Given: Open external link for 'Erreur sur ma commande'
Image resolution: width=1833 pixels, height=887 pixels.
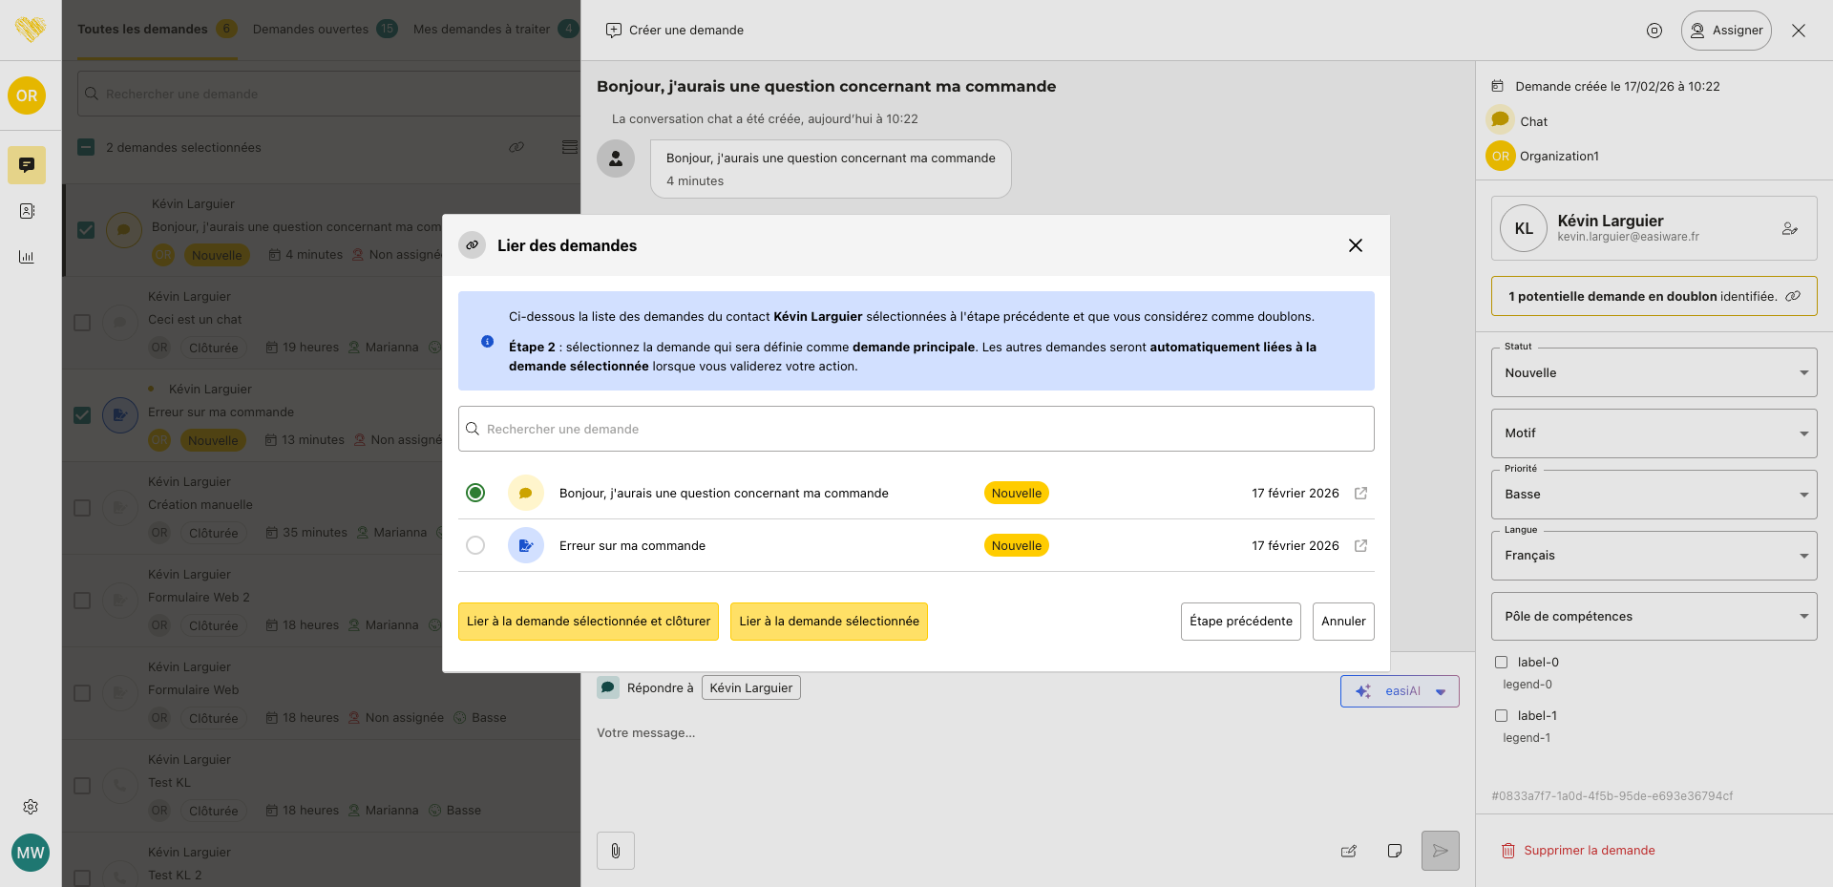Looking at the screenshot, I should 1360,546.
